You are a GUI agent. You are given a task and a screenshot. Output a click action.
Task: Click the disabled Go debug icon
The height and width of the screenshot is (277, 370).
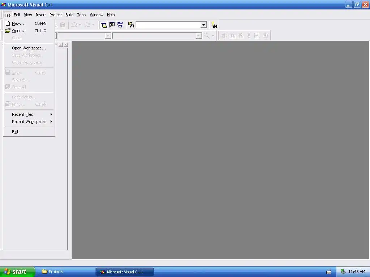[x=257, y=36]
